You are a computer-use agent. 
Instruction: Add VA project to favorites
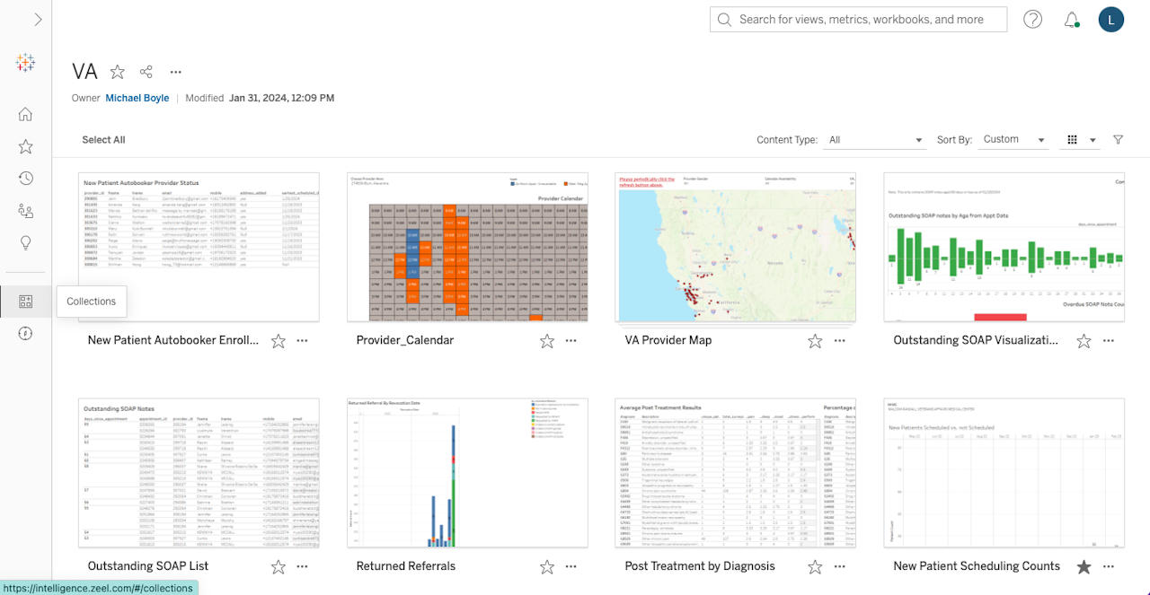[x=117, y=72]
